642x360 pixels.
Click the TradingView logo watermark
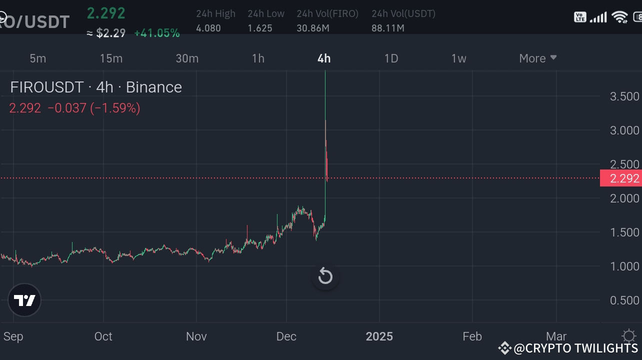[x=24, y=300]
